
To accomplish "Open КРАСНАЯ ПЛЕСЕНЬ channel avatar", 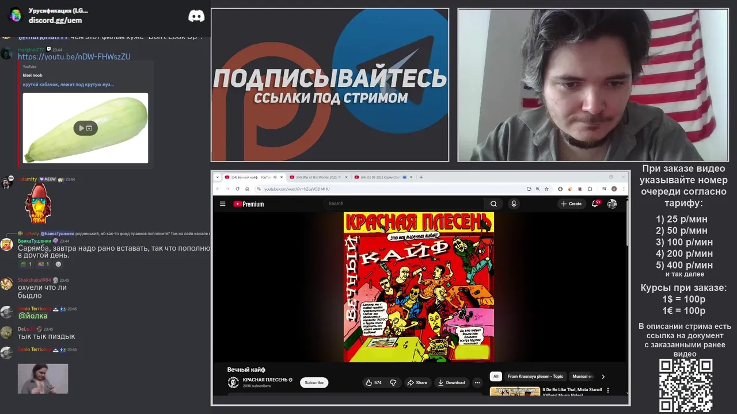I will (x=233, y=382).
